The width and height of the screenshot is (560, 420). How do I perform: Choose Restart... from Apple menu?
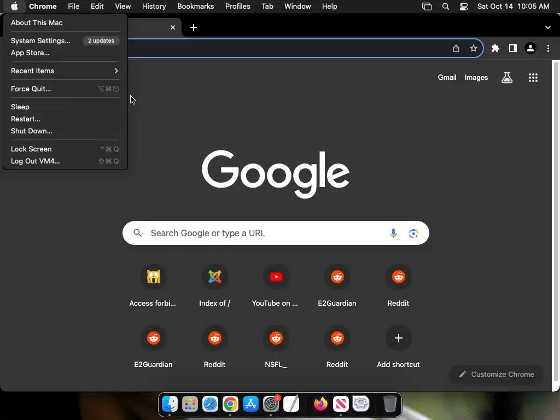(65, 119)
